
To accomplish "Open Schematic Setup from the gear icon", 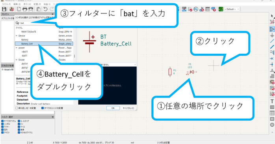I will click(x=11, y=9).
